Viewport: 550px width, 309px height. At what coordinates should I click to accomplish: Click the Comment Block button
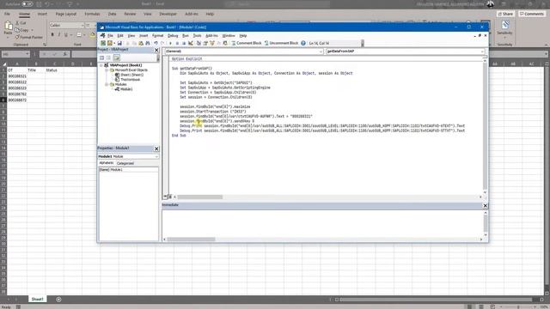[247, 43]
